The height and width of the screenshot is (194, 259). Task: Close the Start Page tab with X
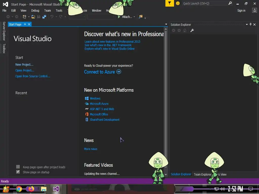point(29,24)
